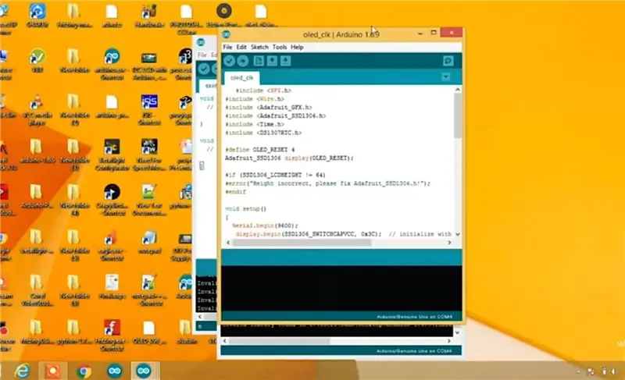This screenshot has width=625, height=380.
Task: Click background window console right scroll arrow
Action: (448, 341)
